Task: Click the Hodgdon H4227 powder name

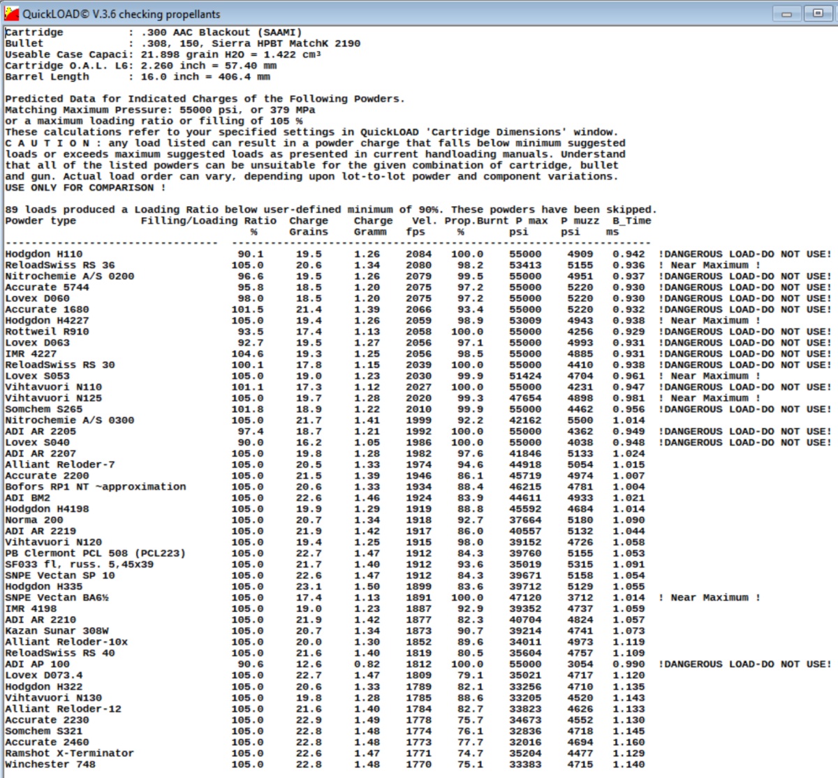Action: point(47,321)
